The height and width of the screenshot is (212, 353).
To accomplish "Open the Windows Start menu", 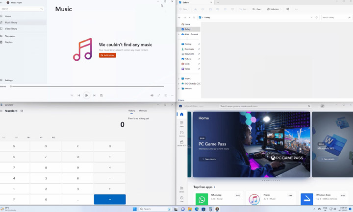I will pos(134,209).
